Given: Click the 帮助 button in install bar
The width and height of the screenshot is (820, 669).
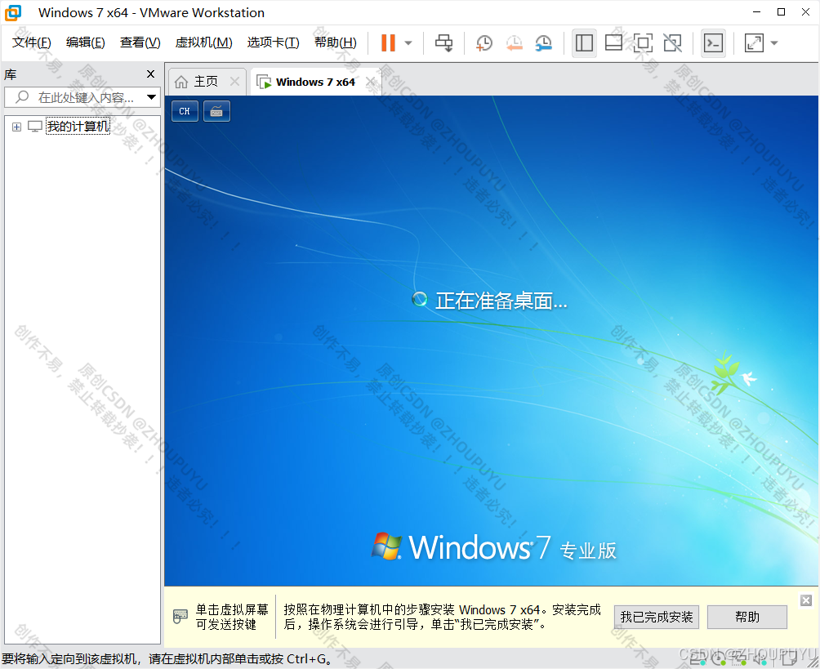Looking at the screenshot, I should (747, 618).
